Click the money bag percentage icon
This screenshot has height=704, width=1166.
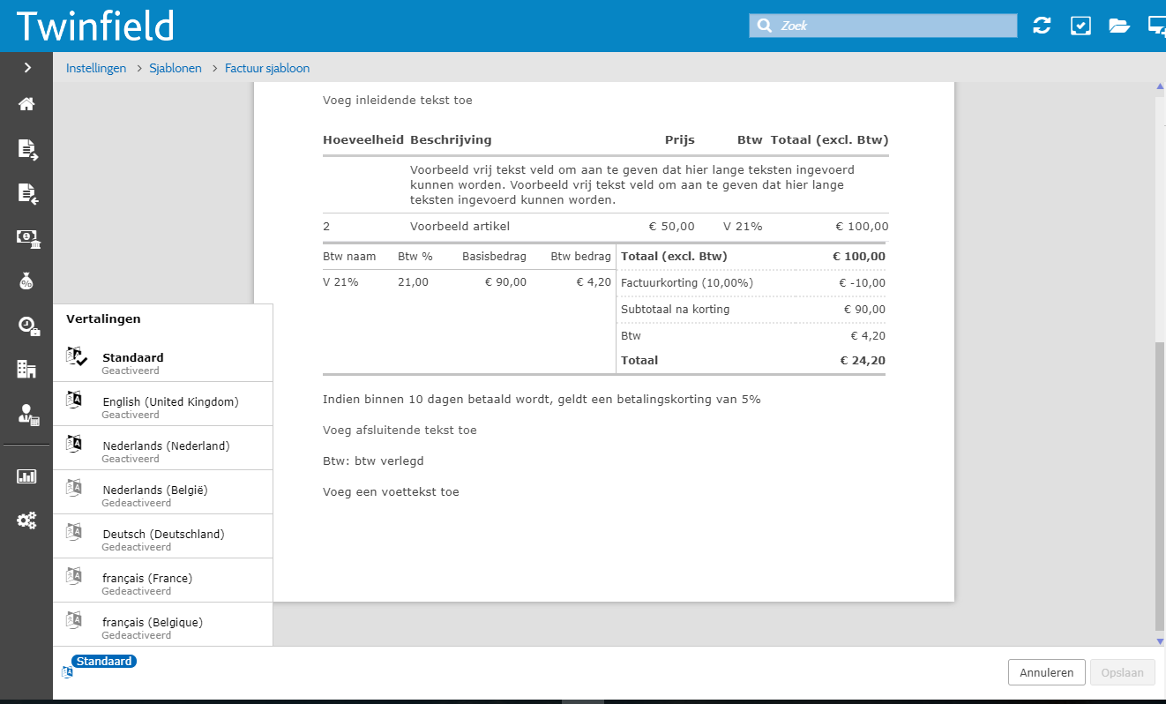[x=26, y=281]
